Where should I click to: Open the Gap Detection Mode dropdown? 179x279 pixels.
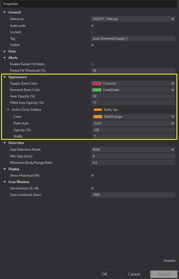[173, 149]
